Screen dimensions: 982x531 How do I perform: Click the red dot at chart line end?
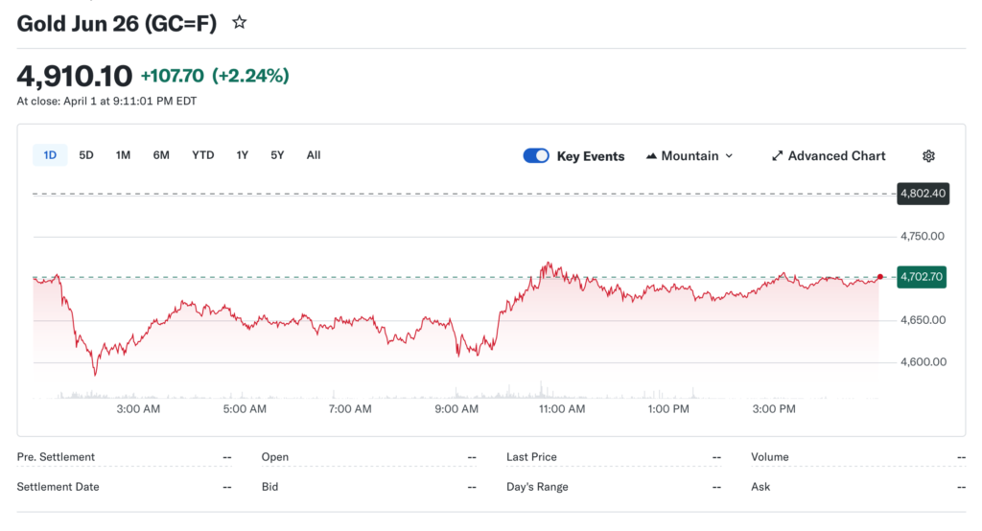point(880,277)
